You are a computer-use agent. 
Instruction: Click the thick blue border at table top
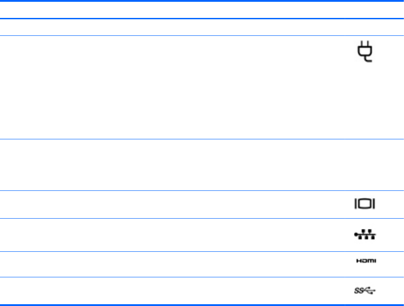202,1
